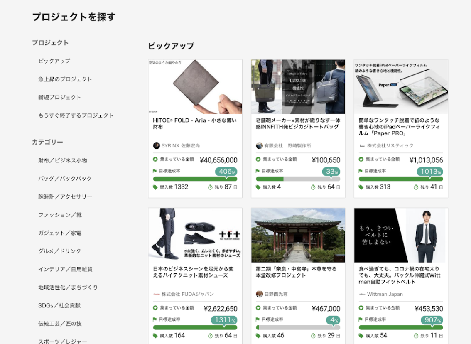This screenshot has height=344, width=471.
Task: Click 有限会社 野崎製作所 avatar icon
Action: pos(259,146)
